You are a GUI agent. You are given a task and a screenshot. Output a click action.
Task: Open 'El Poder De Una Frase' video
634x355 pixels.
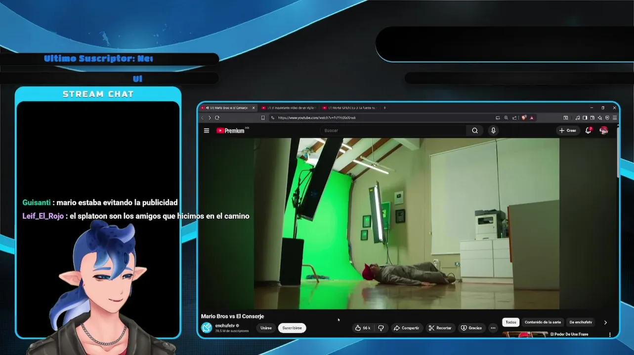tap(569, 334)
